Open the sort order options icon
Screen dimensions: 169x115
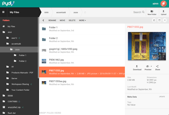[x=154, y=20]
